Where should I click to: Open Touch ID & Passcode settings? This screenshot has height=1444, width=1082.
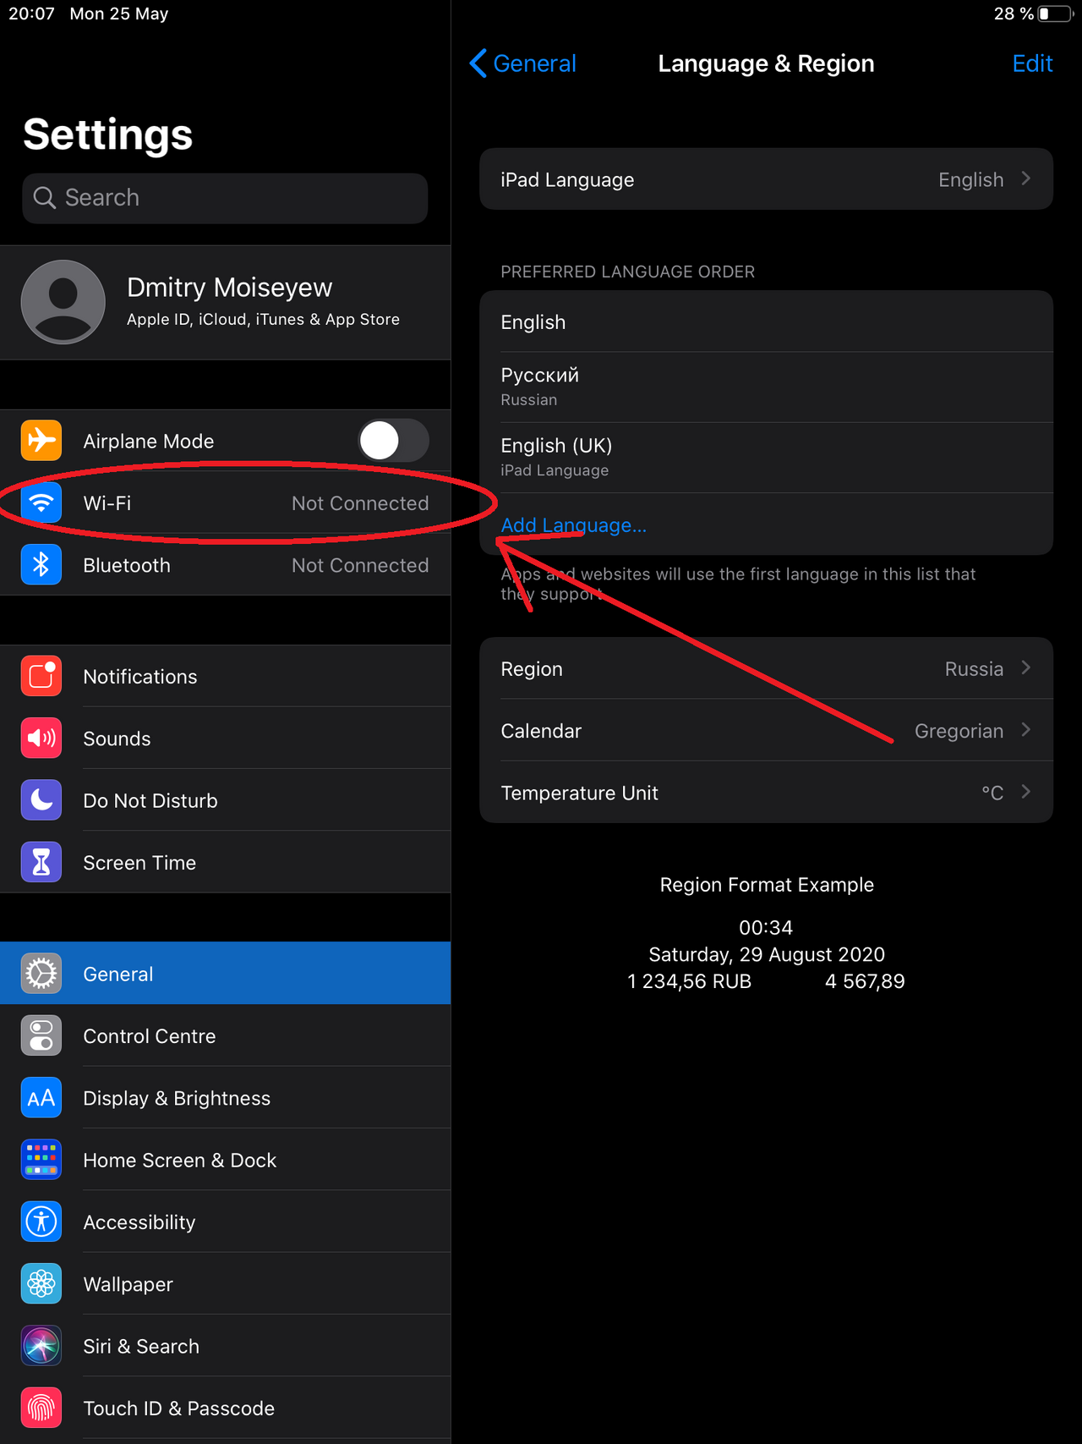pyautogui.click(x=226, y=1408)
